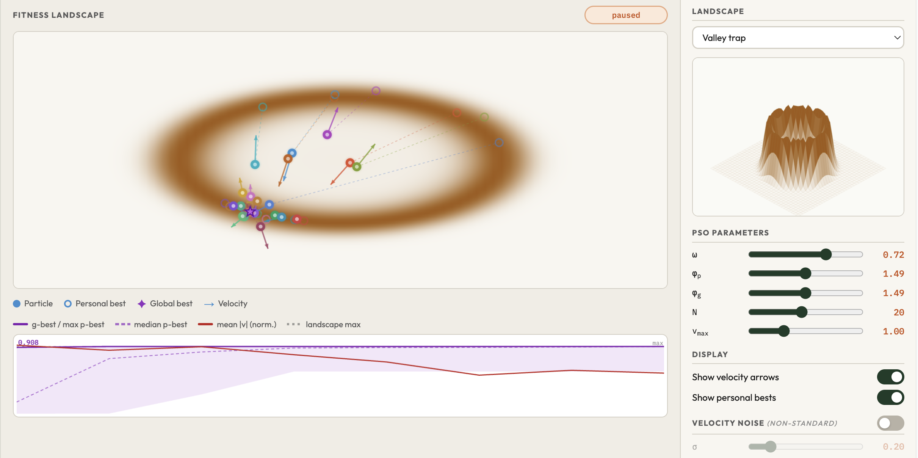Select the Global best star legend icon
Screen dimensions: 918x458
(x=141, y=304)
